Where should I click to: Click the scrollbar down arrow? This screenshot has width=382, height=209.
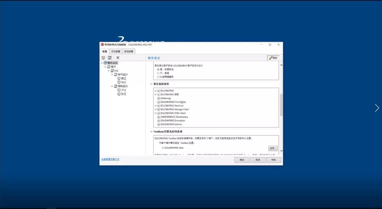pyautogui.click(x=282, y=151)
